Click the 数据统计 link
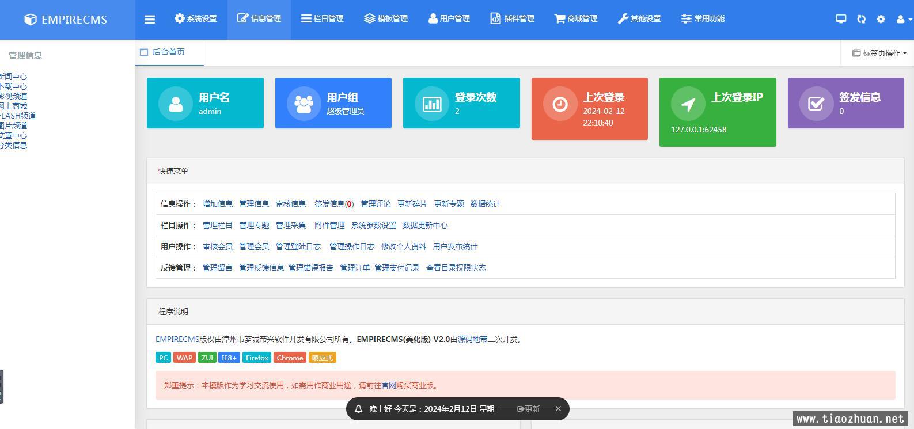The width and height of the screenshot is (914, 429). pyautogui.click(x=486, y=204)
